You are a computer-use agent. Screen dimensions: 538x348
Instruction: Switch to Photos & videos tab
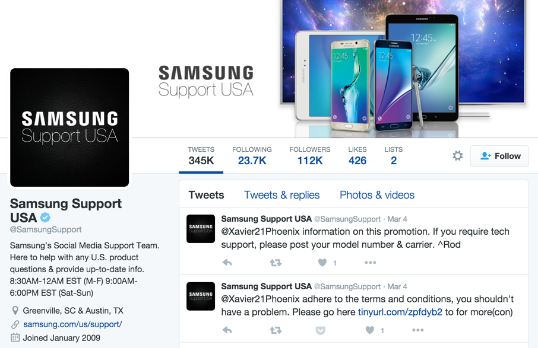click(x=377, y=195)
